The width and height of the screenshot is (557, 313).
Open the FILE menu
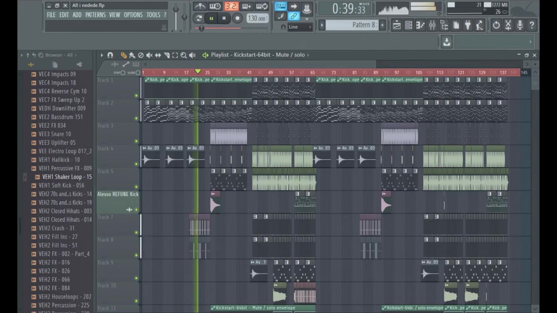tap(51, 15)
